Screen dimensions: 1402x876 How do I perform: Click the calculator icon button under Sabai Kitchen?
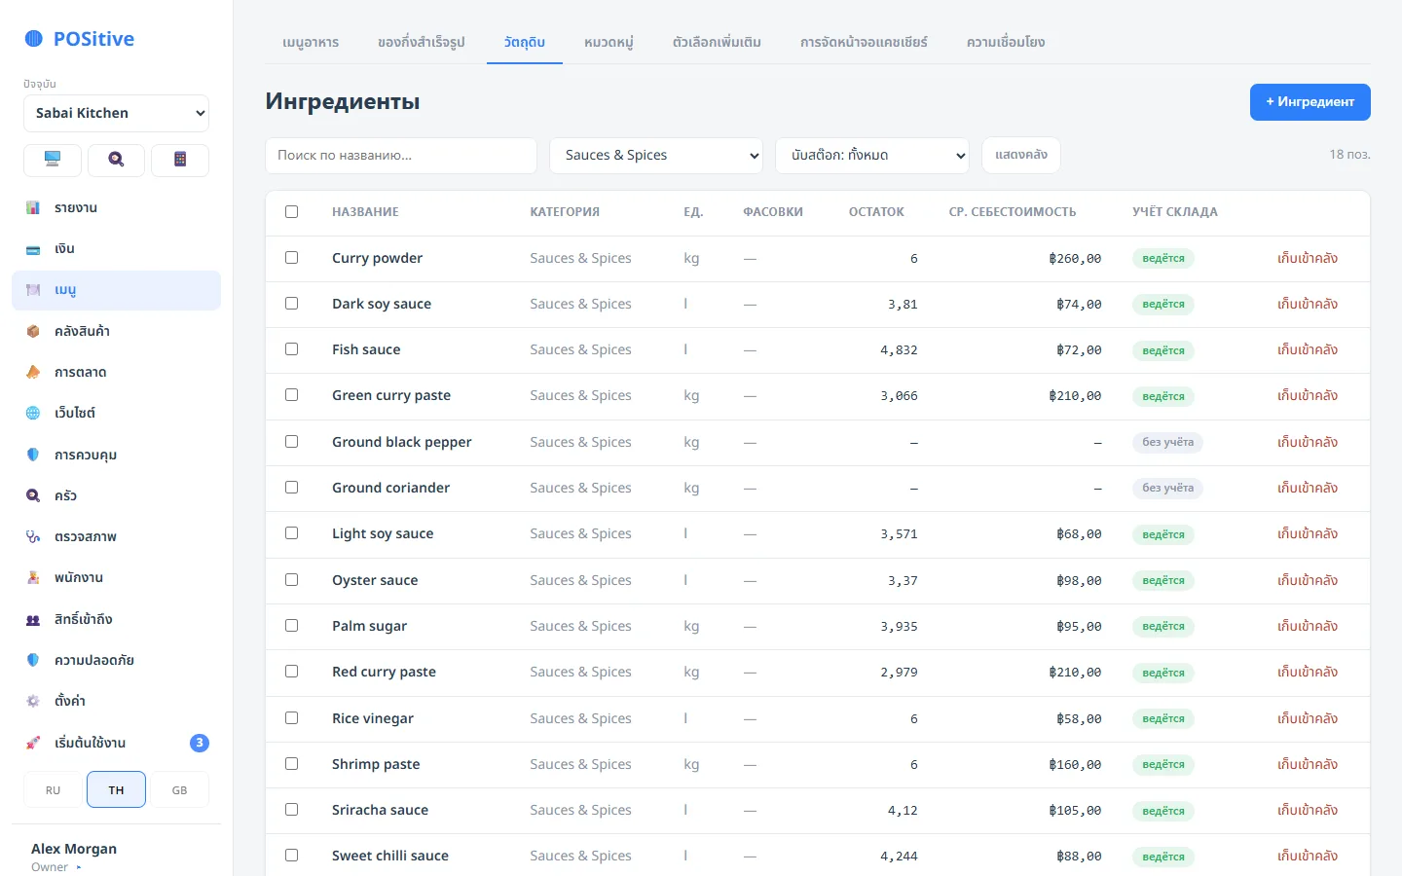pyautogui.click(x=180, y=160)
